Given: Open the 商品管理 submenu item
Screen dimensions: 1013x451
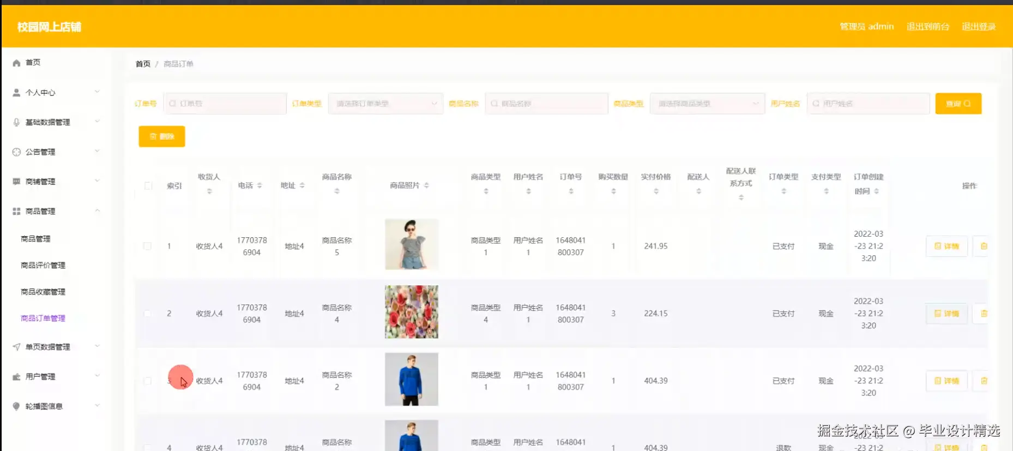Looking at the screenshot, I should (35, 239).
